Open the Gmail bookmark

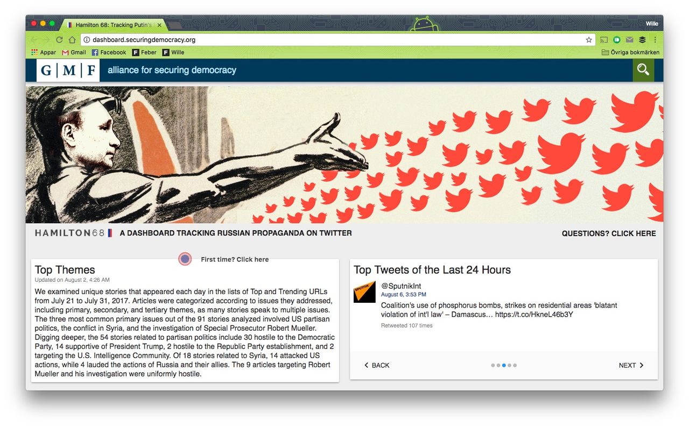coord(74,52)
